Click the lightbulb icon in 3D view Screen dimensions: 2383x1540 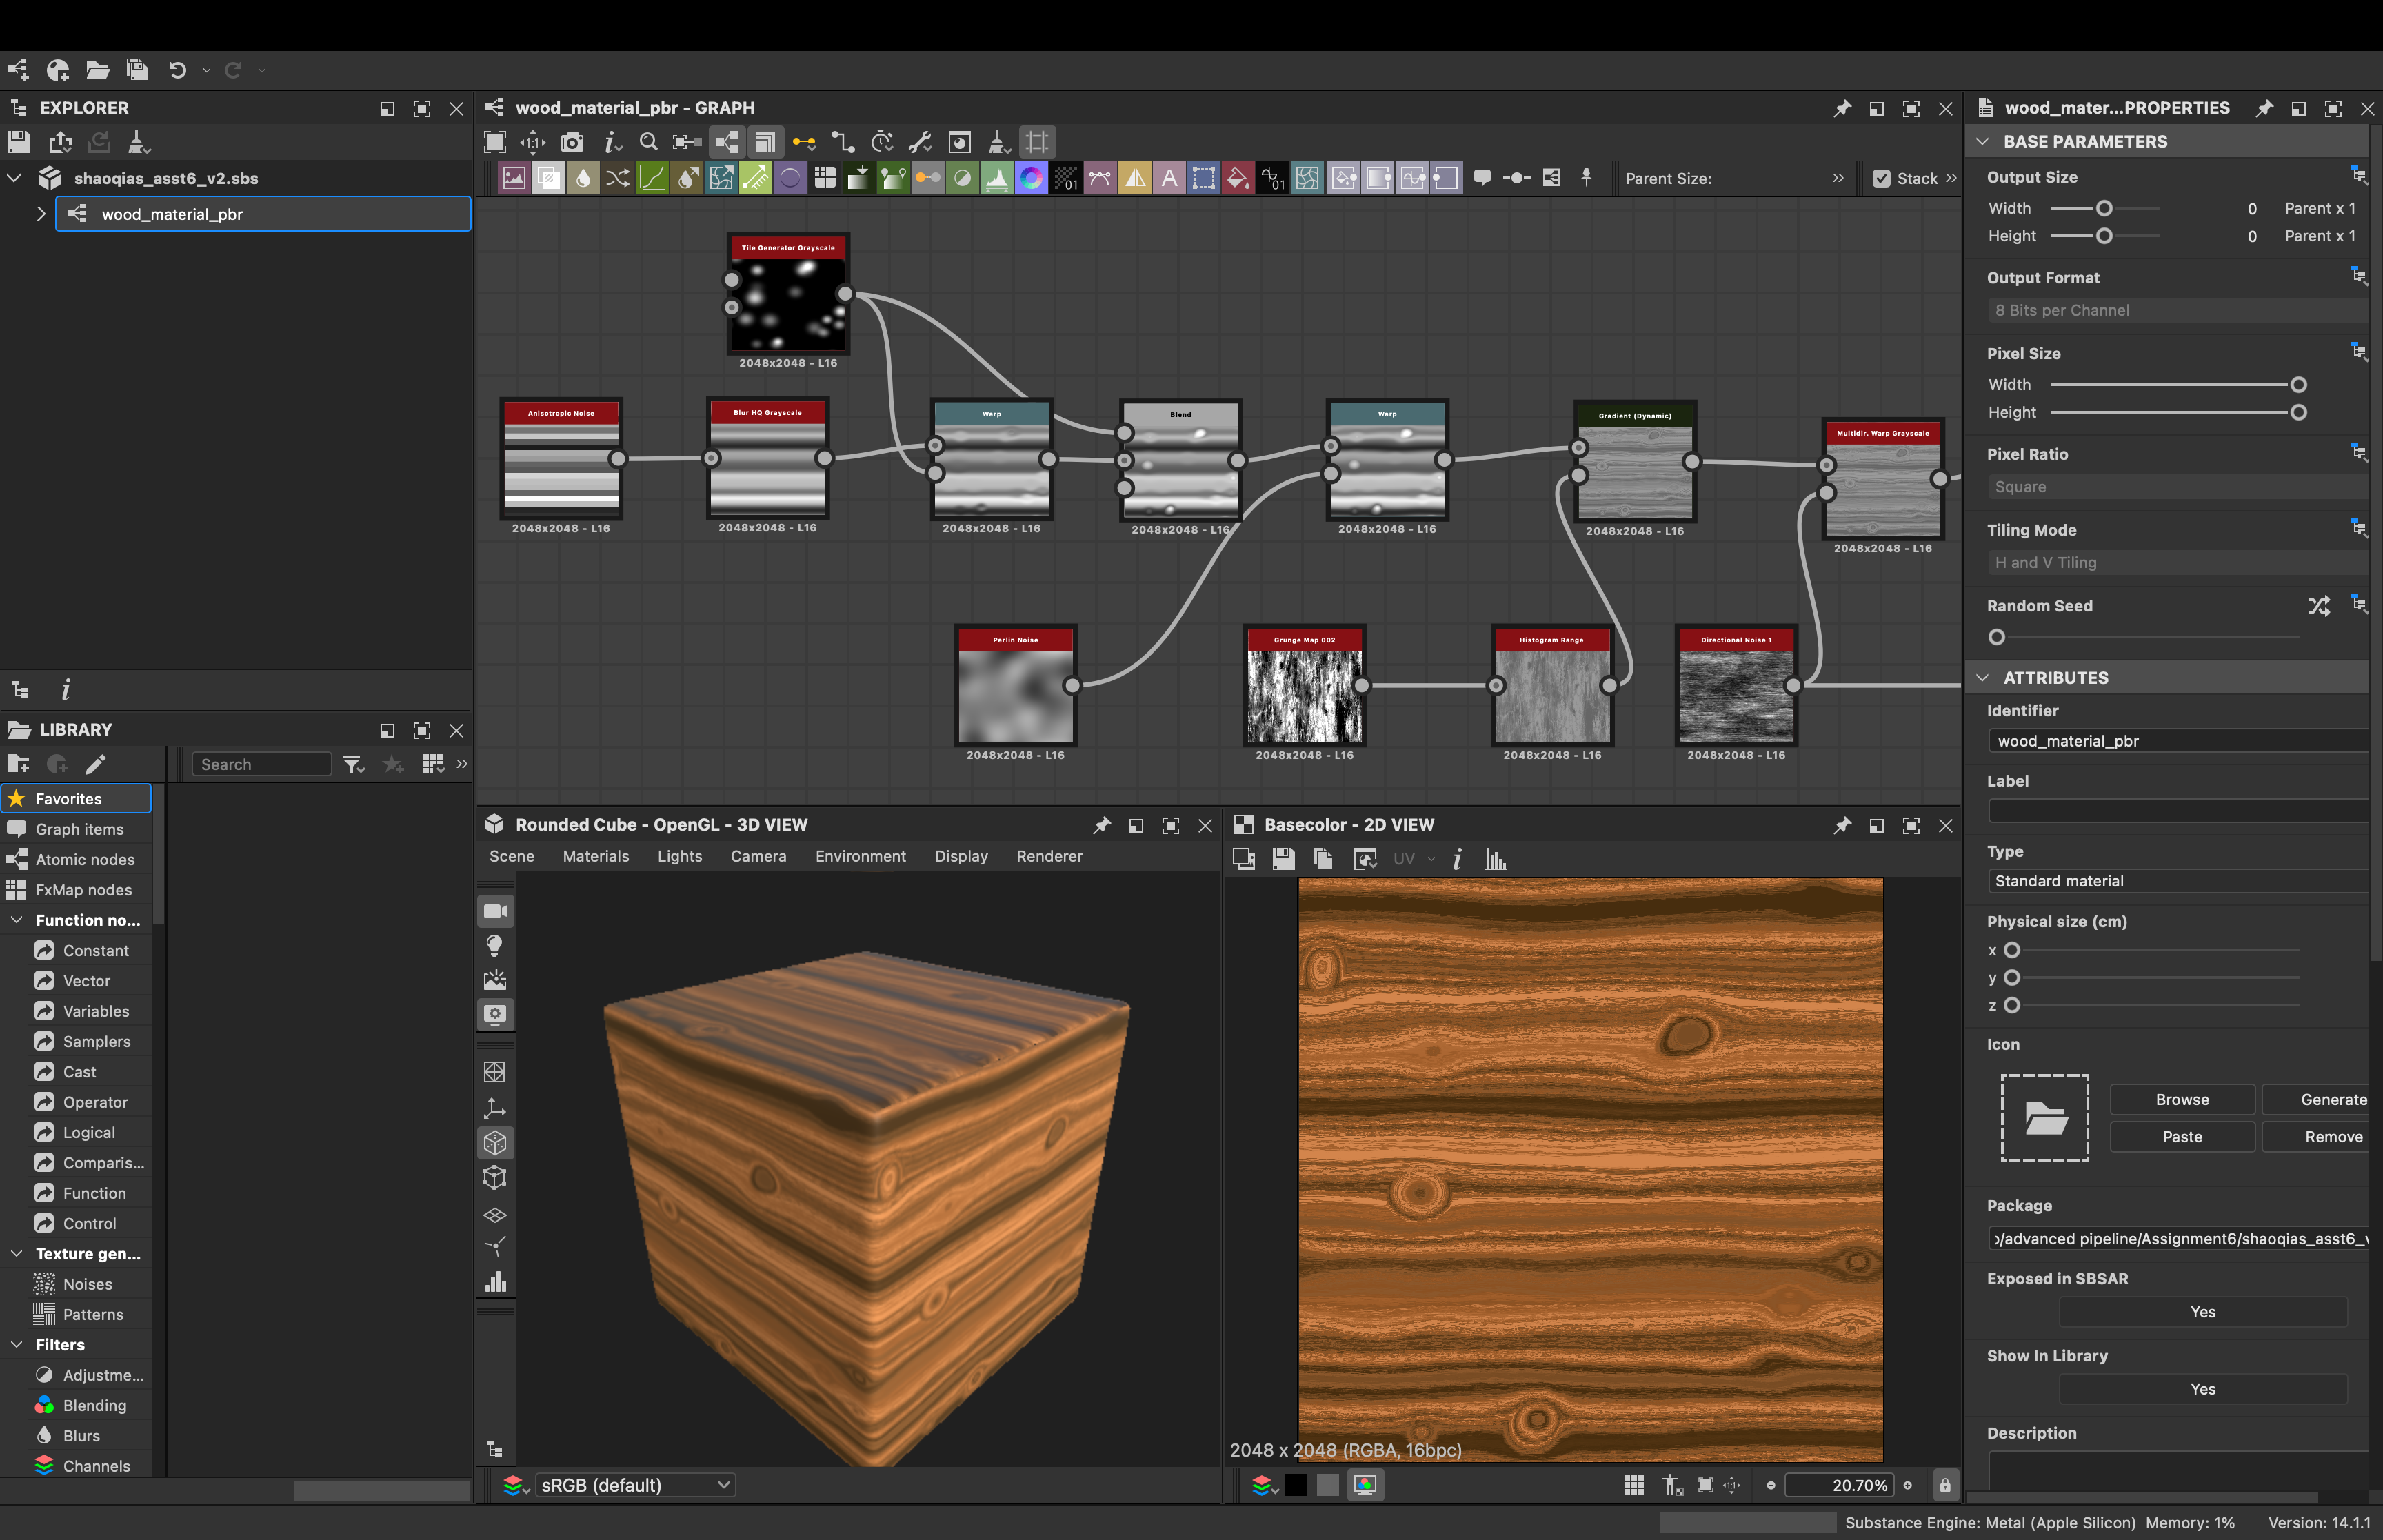(494, 945)
